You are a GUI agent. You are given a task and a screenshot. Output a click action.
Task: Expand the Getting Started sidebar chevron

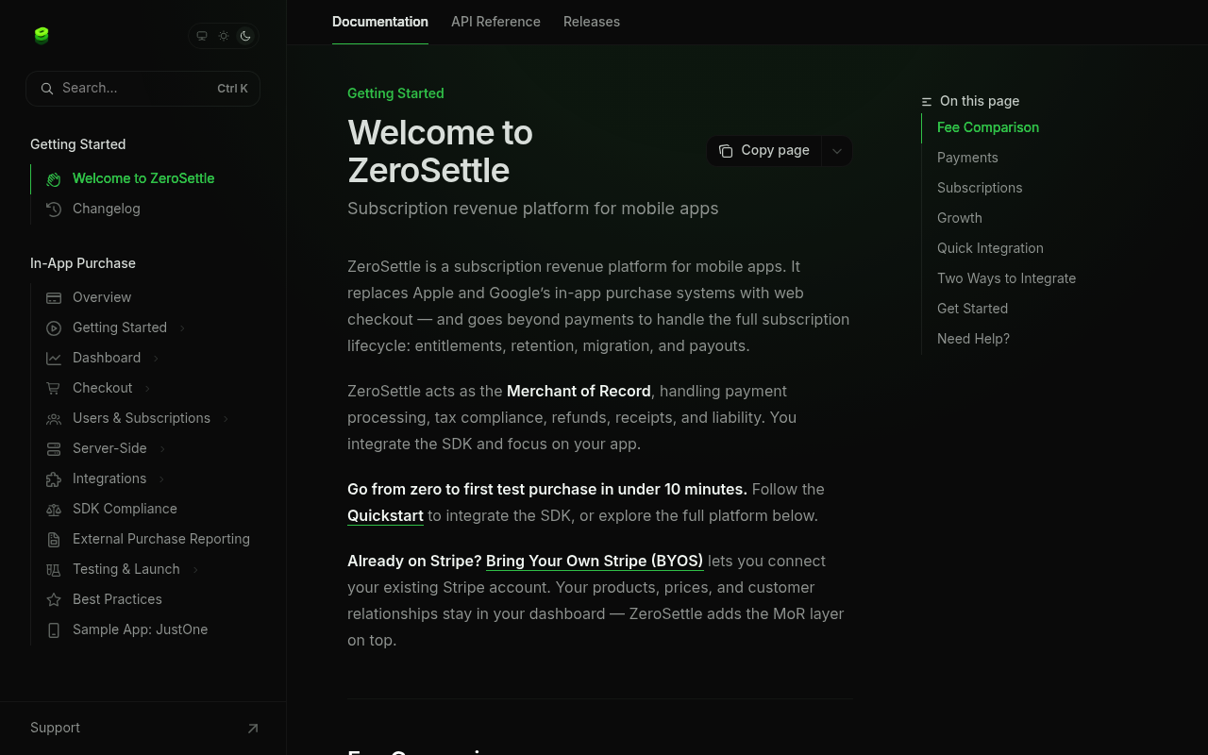(x=182, y=328)
